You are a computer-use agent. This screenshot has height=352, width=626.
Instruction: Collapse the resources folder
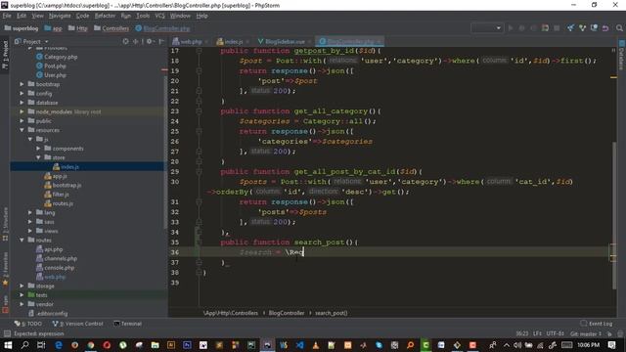click(22, 130)
